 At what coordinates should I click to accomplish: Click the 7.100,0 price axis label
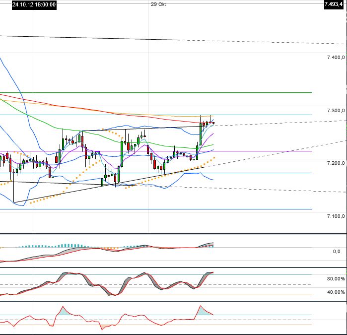(x=336, y=216)
